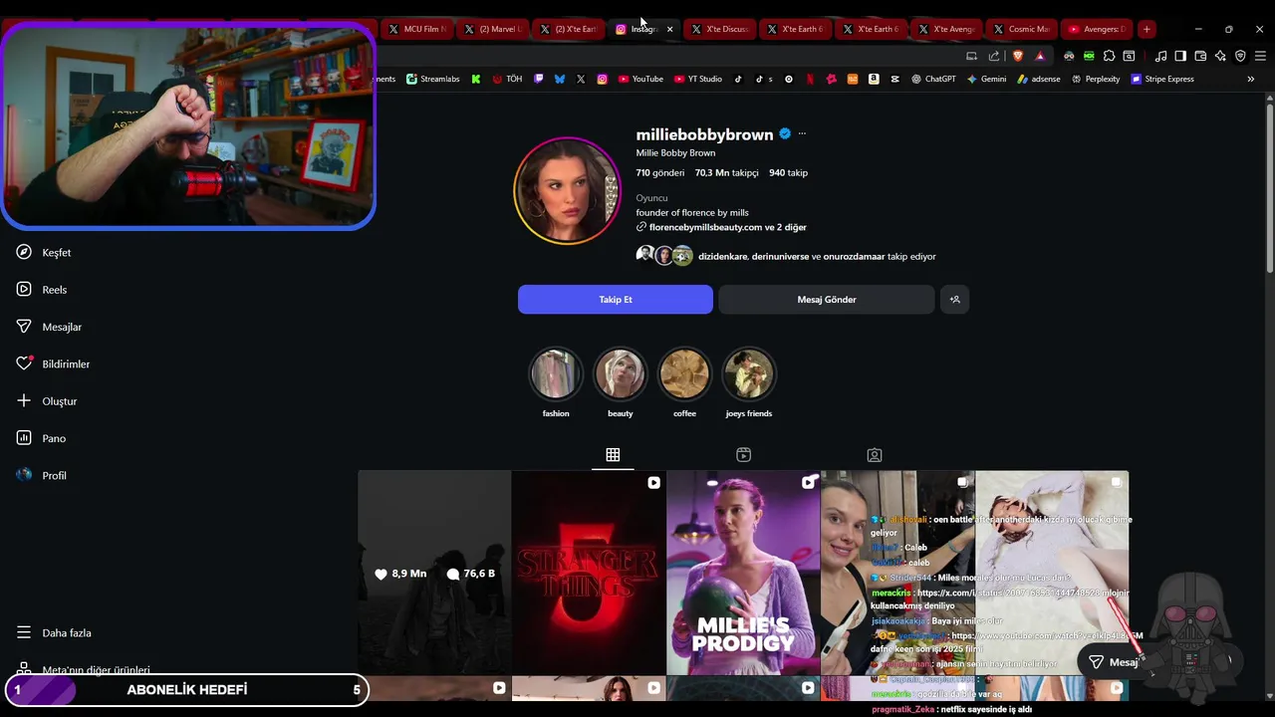The height and width of the screenshot is (717, 1275).
Task: Open the adsense bookmark
Action: [1039, 79]
